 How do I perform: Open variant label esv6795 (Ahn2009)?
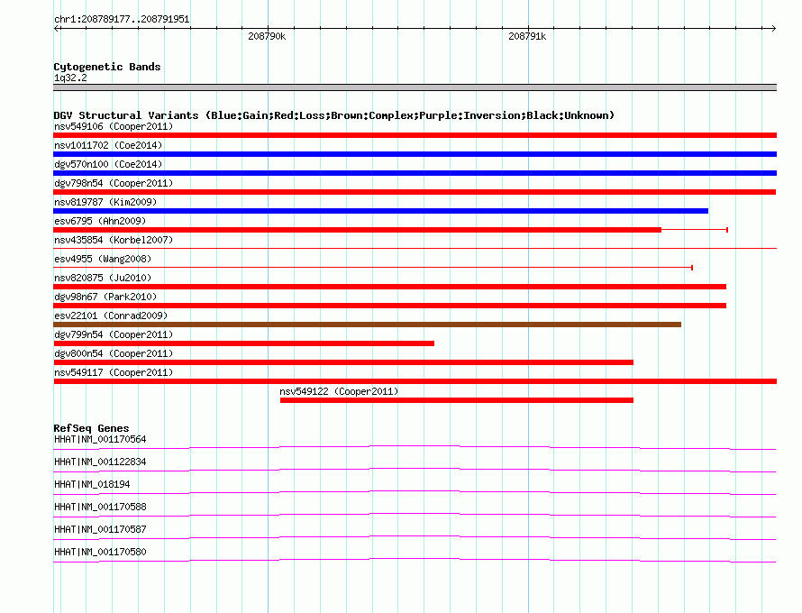tap(100, 221)
